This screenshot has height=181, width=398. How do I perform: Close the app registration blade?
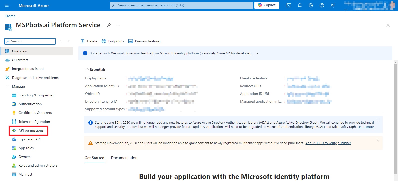[388, 25]
